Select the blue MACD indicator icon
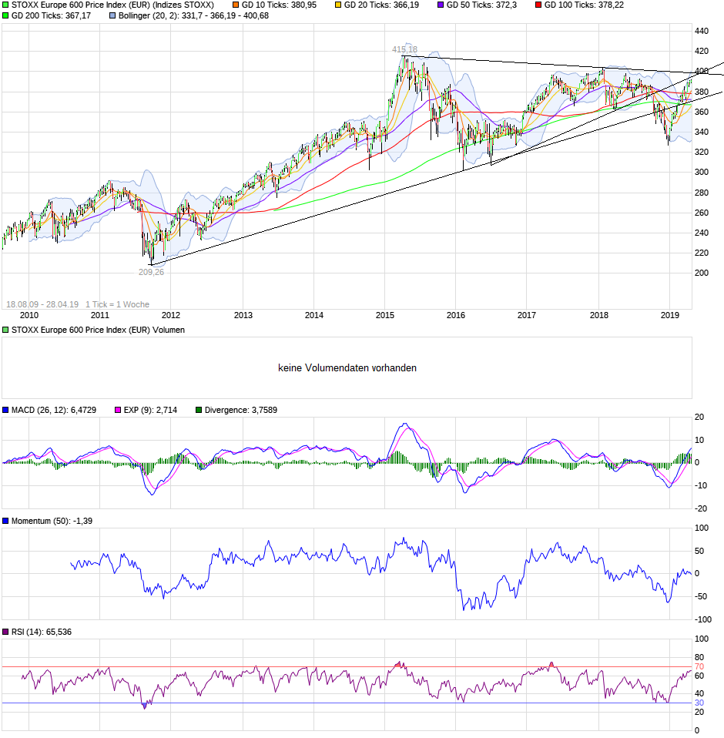Image resolution: width=724 pixels, height=738 pixels. 5,410
